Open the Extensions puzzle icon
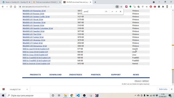 click(163, 7)
